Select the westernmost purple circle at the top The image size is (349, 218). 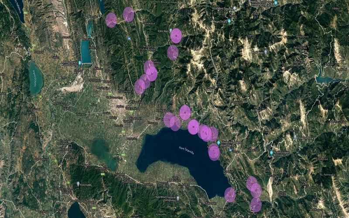click(x=111, y=20)
